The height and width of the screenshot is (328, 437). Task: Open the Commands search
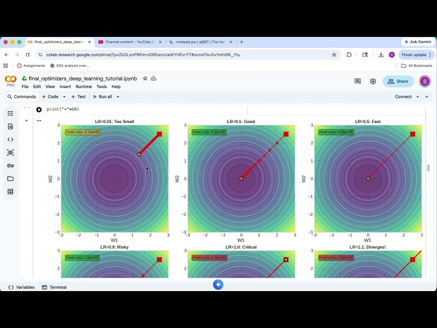coord(22,97)
